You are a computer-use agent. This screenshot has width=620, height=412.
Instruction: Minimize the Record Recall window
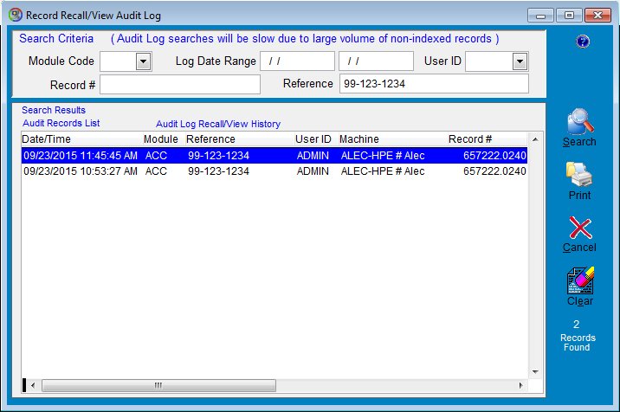click(540, 16)
